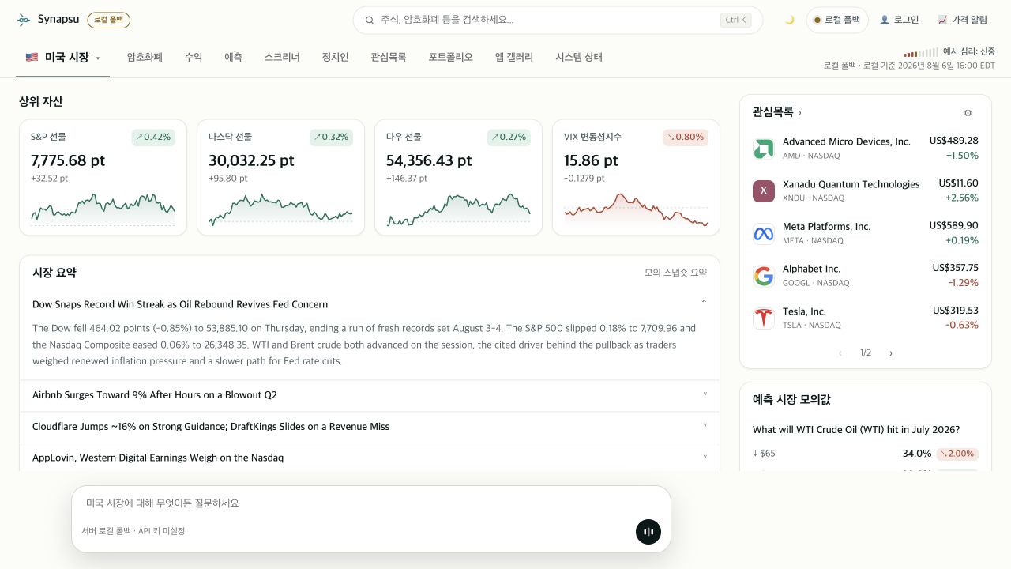Open Meta Platforms, Inc. row
The width and height of the screenshot is (1011, 569).
click(x=866, y=233)
